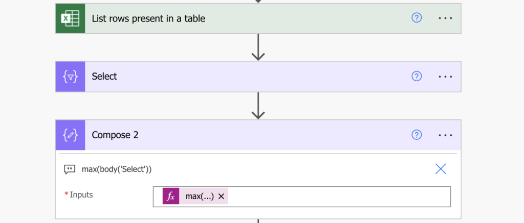
Task: Edit the max(...) expression token
Action: [x=199, y=196]
